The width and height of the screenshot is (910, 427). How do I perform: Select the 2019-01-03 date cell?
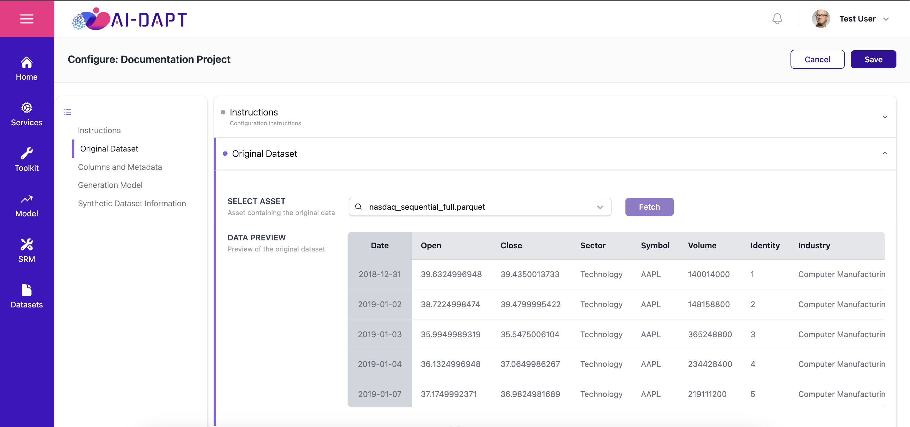(x=379, y=334)
